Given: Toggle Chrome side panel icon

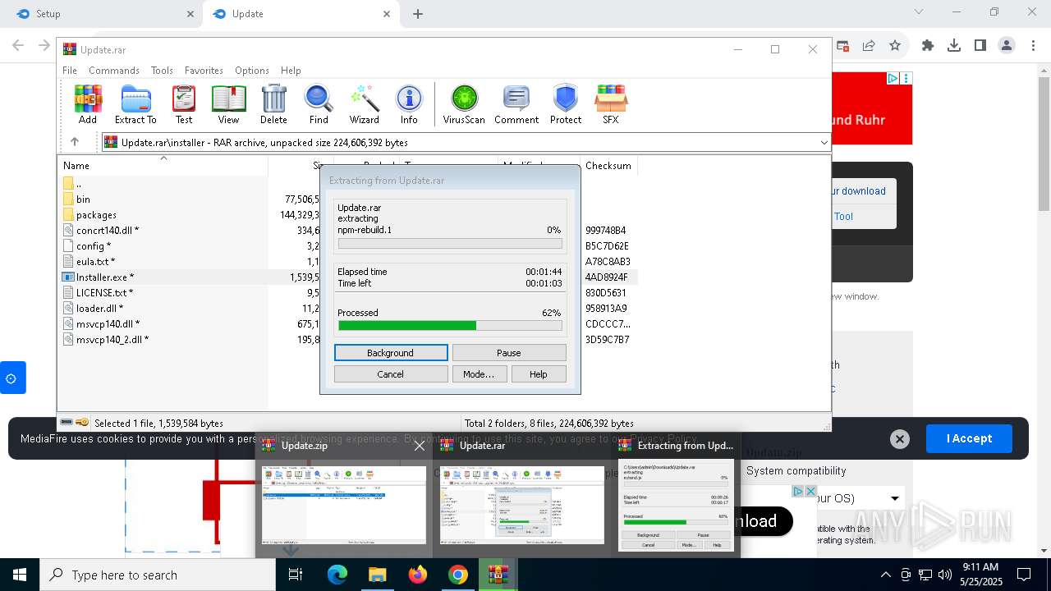Looking at the screenshot, I should [980, 46].
